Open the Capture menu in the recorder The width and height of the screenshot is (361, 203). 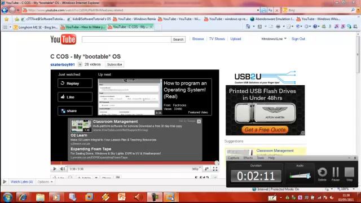tap(234, 158)
